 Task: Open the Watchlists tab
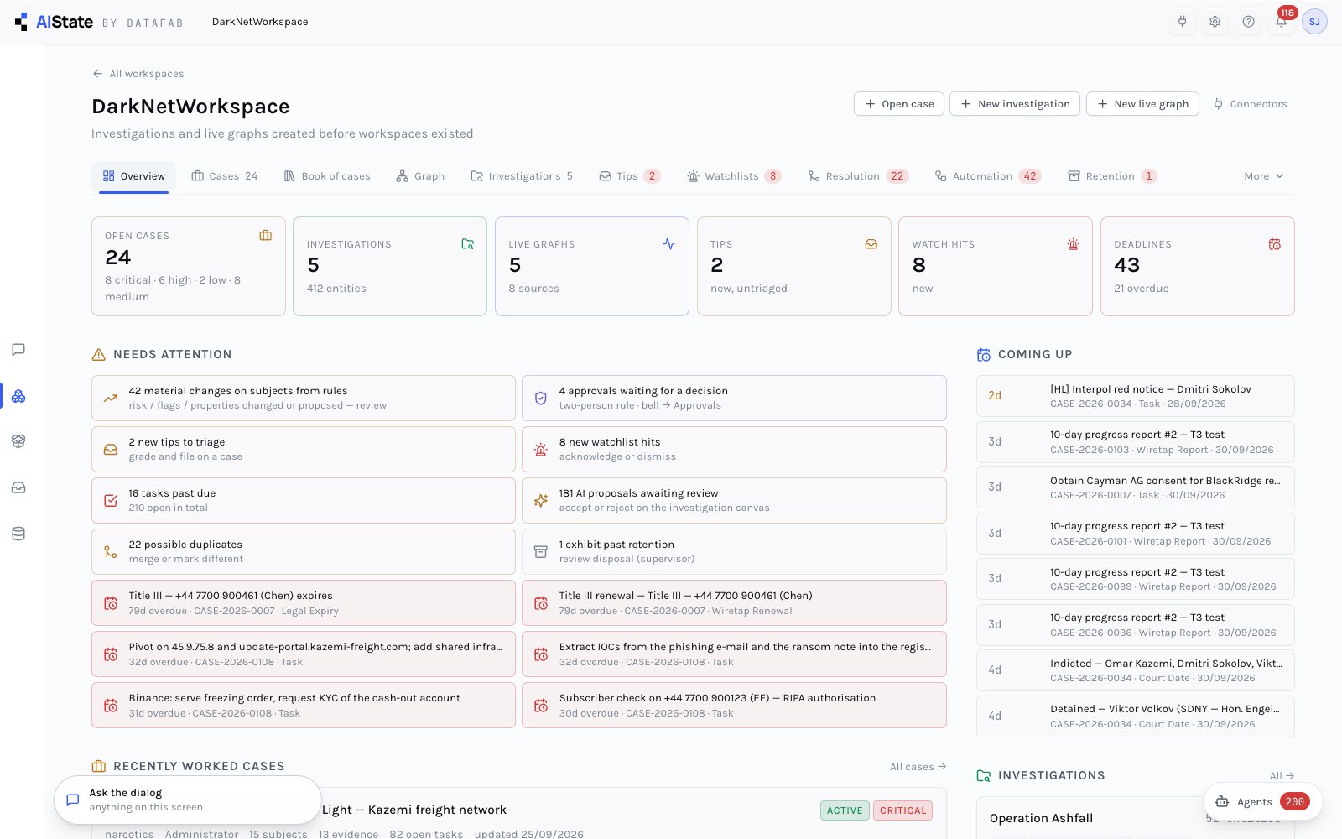point(734,176)
